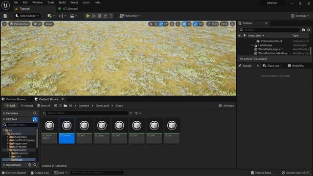Open the camera speed setting in the viewport
Viewport: 313px width, 176px height.
coord(224,24)
